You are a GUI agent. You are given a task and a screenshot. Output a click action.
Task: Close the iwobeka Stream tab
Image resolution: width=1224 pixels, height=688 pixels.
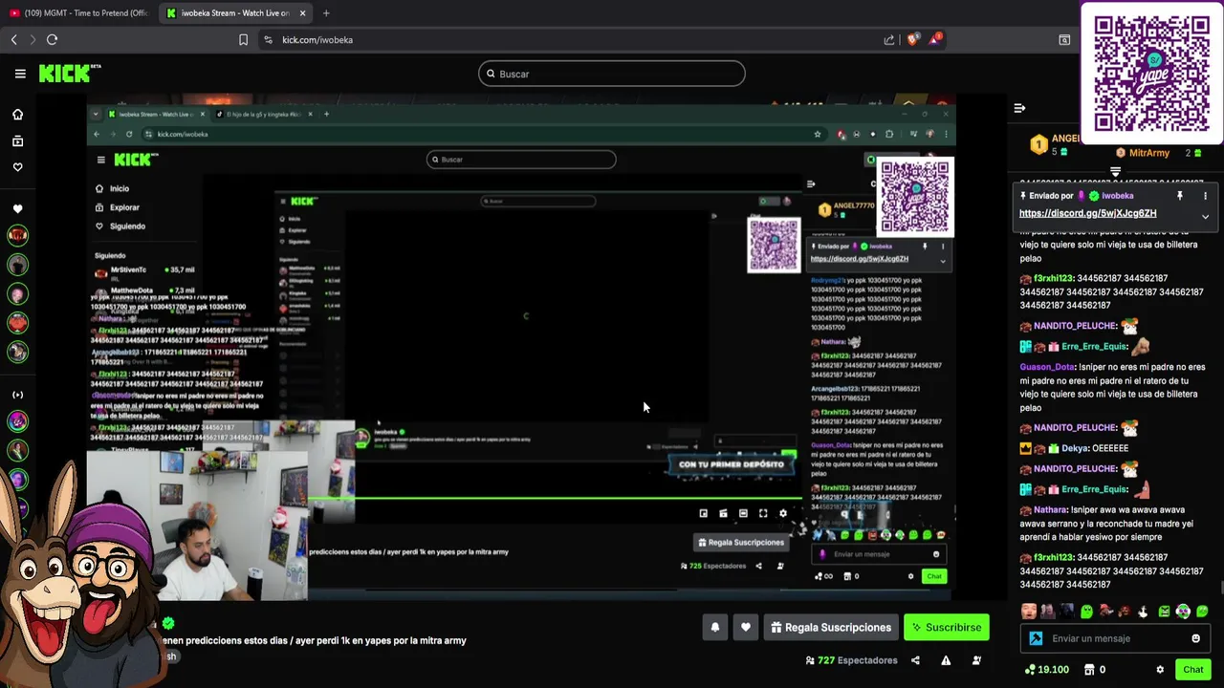point(302,13)
